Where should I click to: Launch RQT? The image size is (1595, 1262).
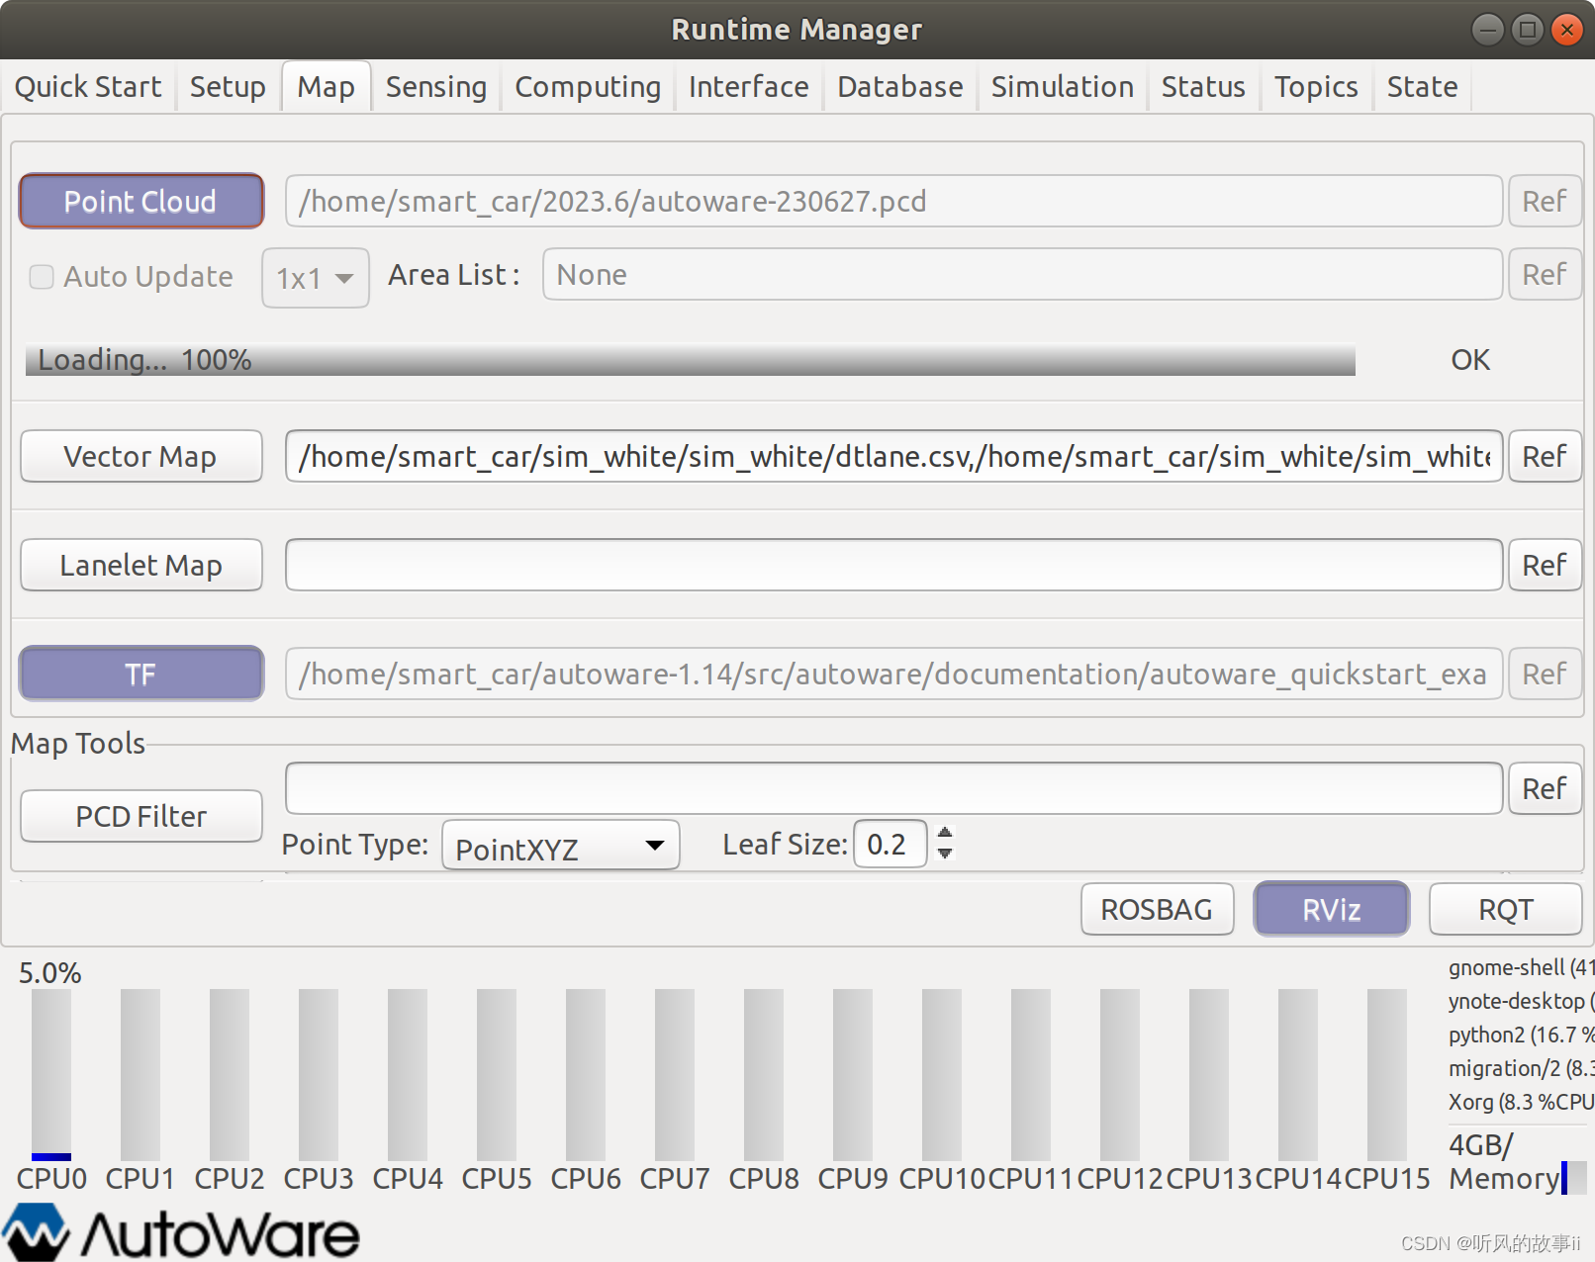point(1504,909)
